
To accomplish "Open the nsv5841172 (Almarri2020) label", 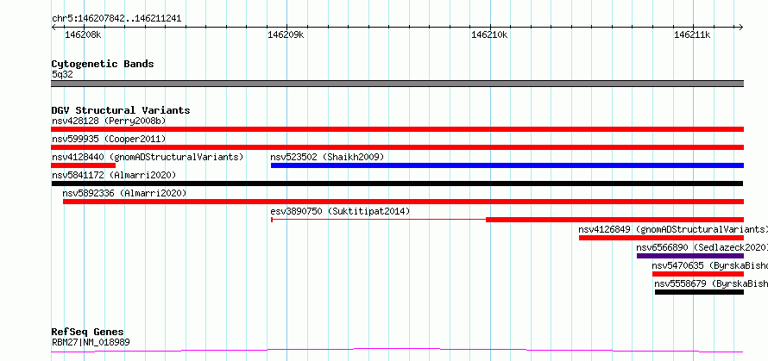I will [x=114, y=175].
